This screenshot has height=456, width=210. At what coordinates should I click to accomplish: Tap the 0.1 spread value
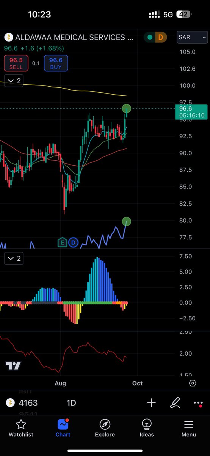click(x=36, y=63)
